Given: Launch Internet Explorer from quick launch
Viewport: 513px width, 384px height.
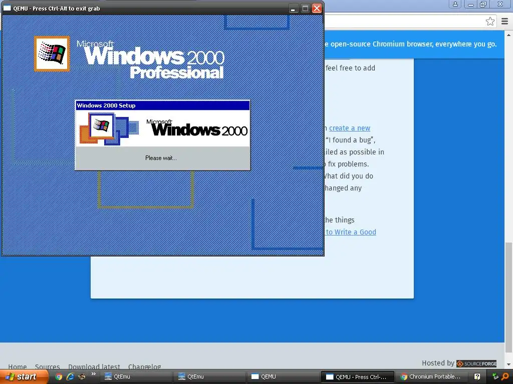Looking at the screenshot, I should tap(70, 377).
